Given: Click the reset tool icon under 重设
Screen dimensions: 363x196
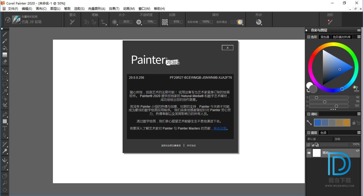Looking at the screenshot, I should 72,22.
